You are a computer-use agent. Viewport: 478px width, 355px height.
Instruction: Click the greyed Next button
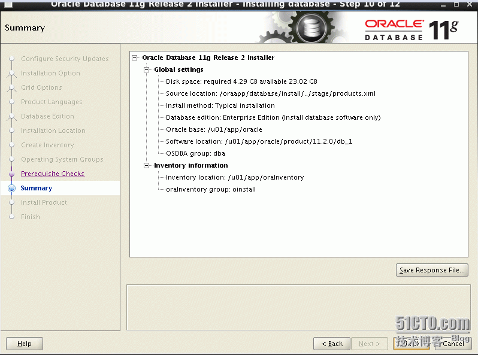pos(369,344)
